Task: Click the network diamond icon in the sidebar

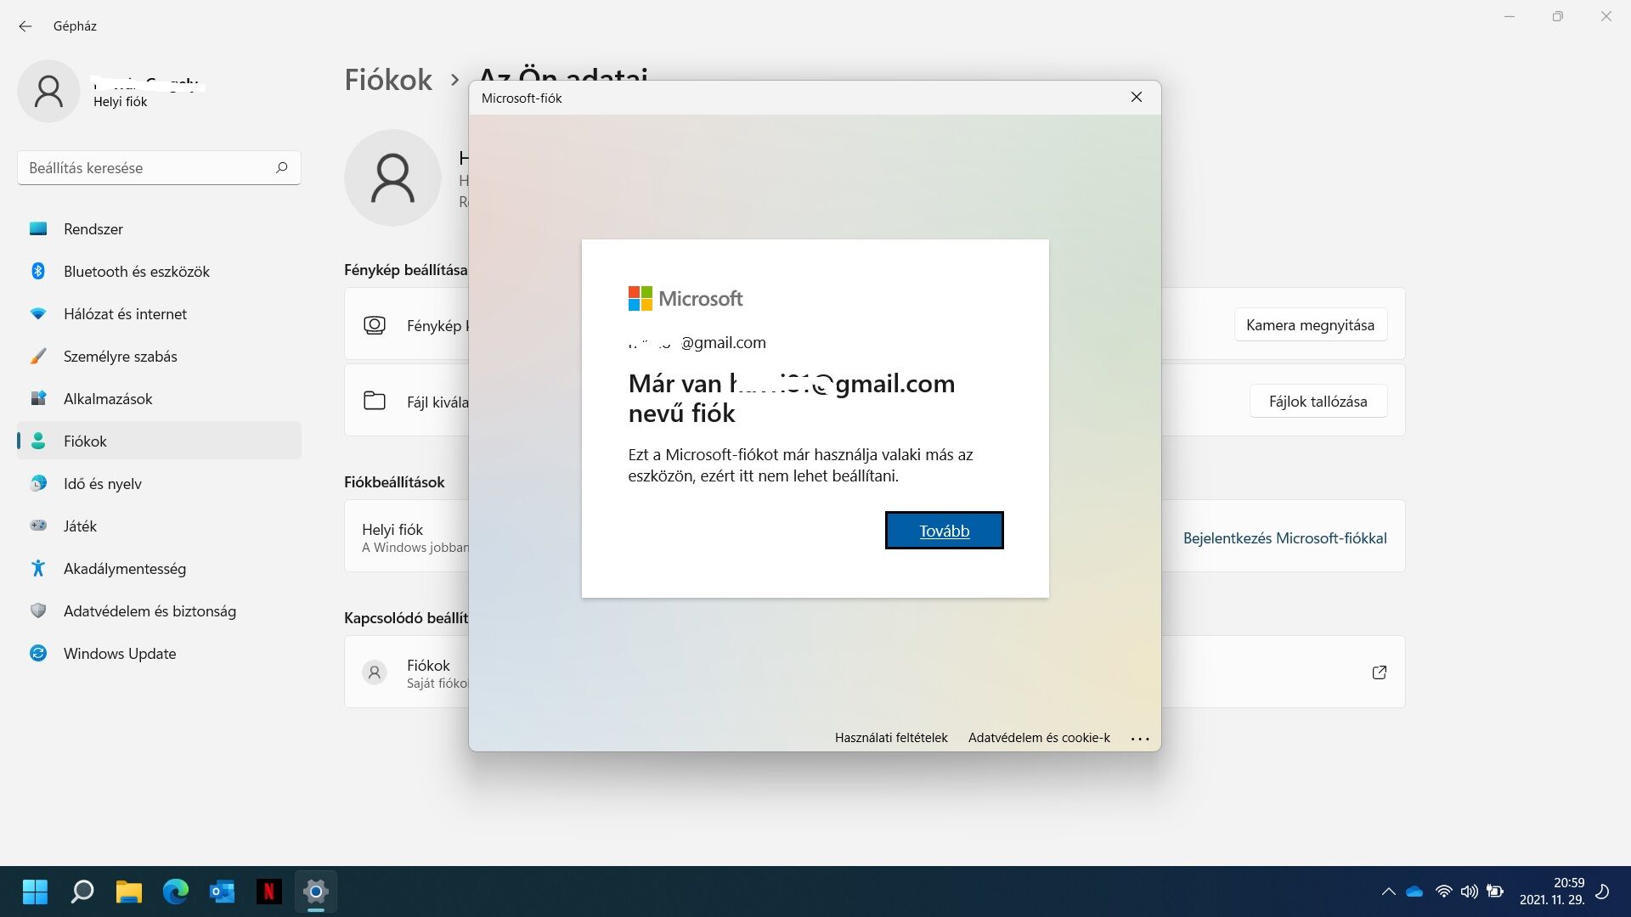Action: coord(38,313)
